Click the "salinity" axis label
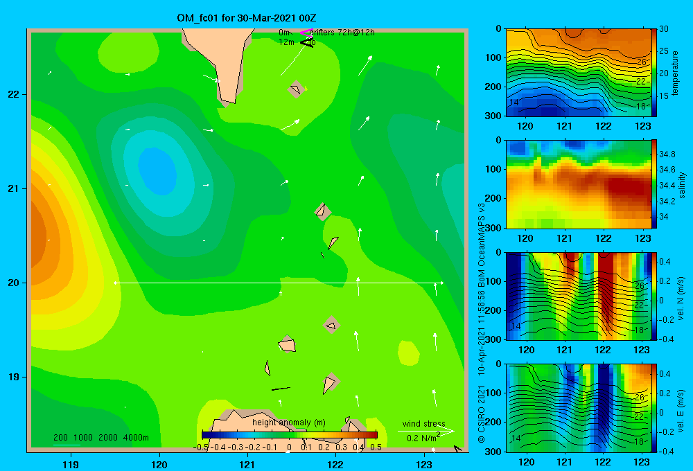Viewport: 693px width, 471px height. 682,185
